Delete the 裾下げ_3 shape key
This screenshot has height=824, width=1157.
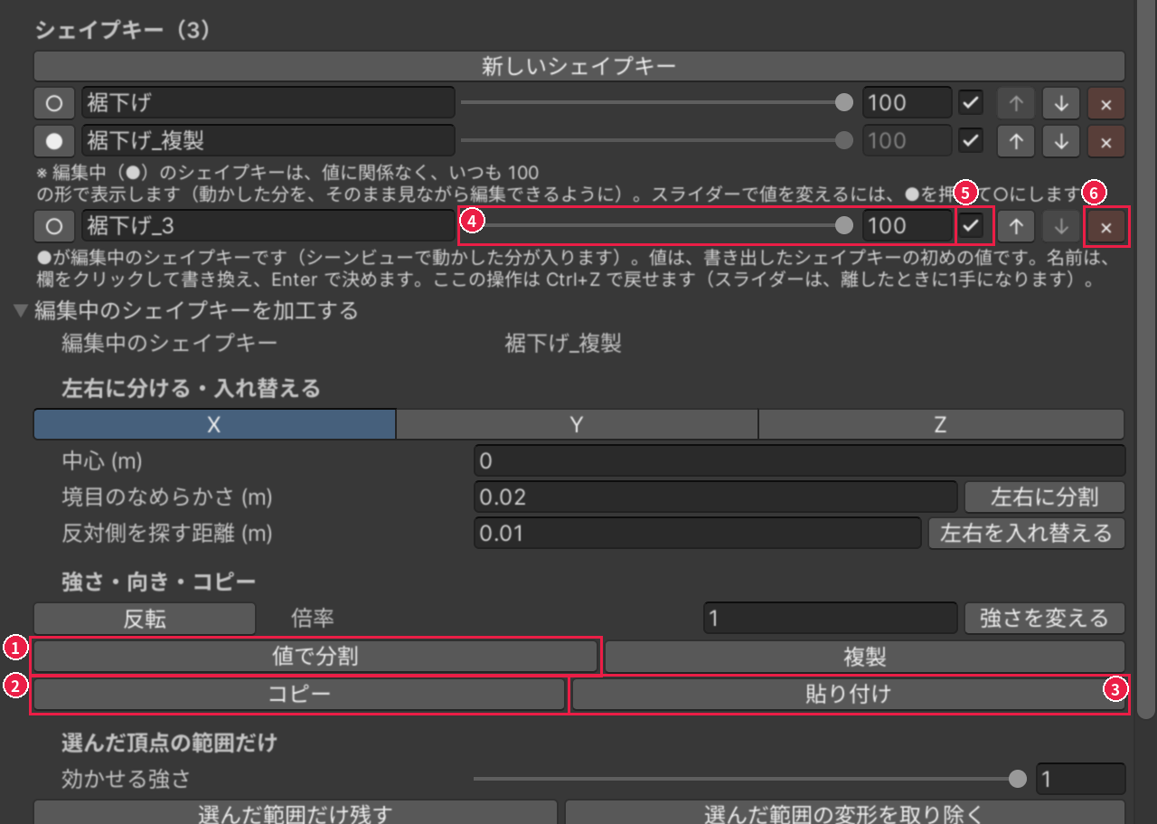click(x=1106, y=226)
